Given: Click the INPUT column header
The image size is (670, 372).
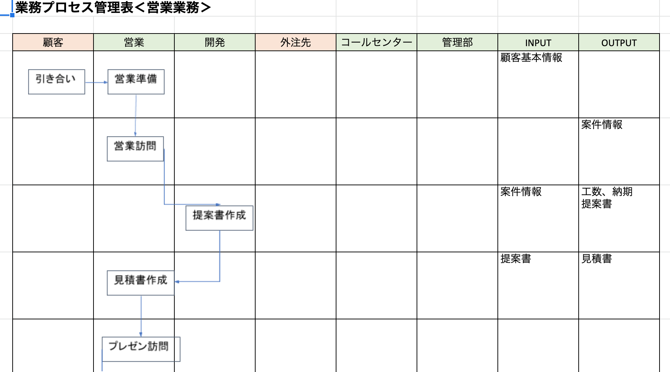Looking at the screenshot, I should (x=538, y=43).
